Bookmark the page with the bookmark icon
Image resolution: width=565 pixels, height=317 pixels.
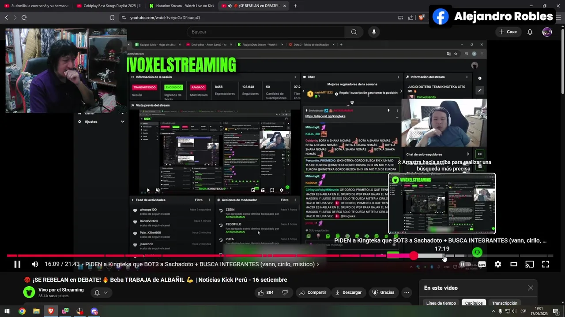(112, 18)
